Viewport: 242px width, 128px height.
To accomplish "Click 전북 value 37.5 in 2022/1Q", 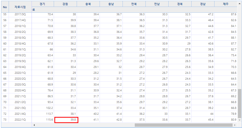I will 134,120.
